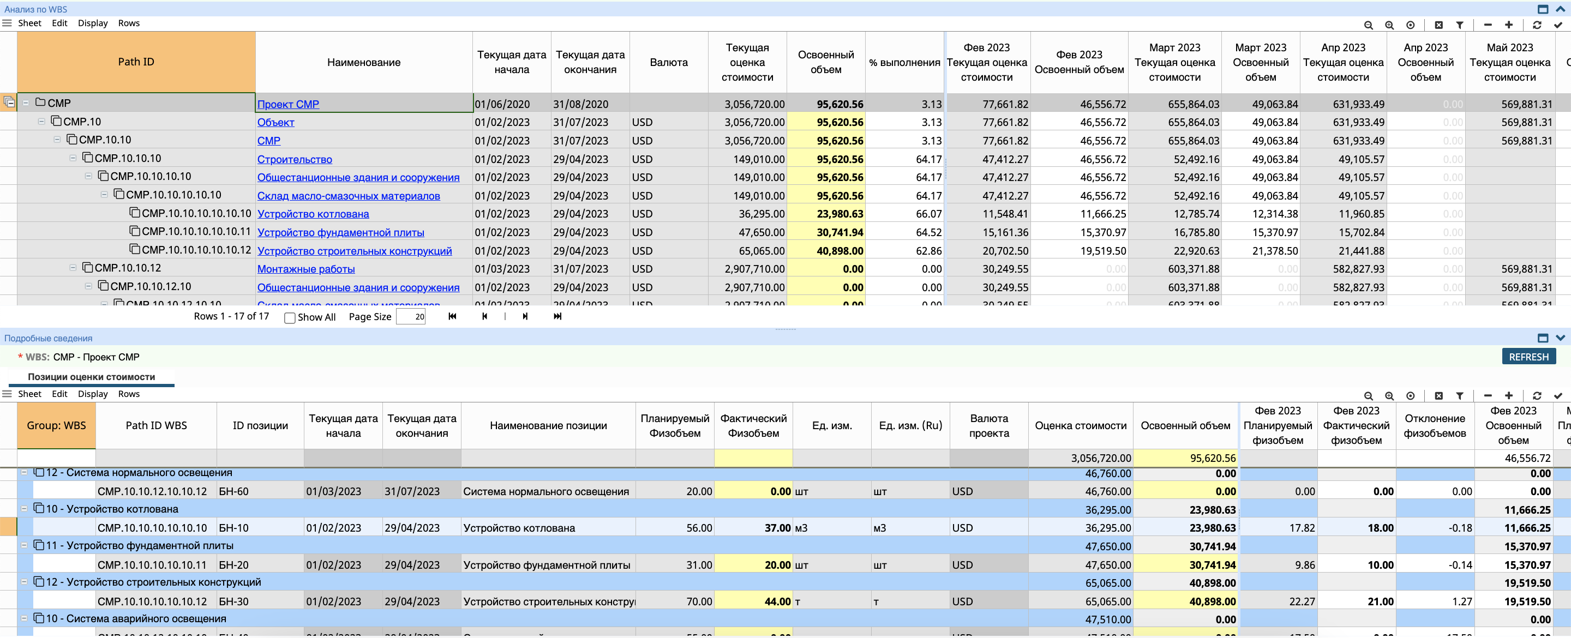The height and width of the screenshot is (638, 1571).
Task: Zoom out in the upper WBS analysis grid
Action: [1369, 25]
